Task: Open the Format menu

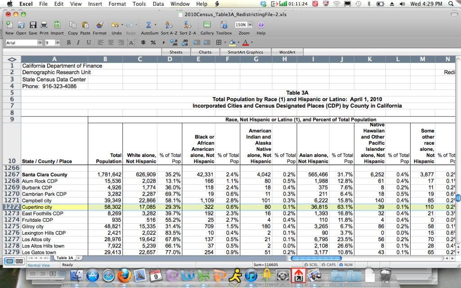Action: click(x=117, y=4)
